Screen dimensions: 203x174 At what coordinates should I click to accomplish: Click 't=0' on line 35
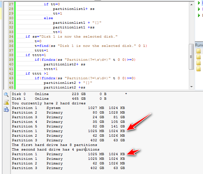[38, 41]
